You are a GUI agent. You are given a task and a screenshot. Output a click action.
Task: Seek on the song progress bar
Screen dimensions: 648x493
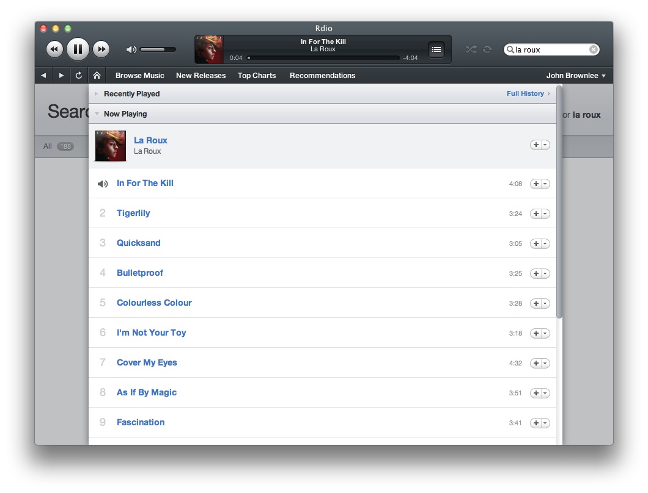point(323,58)
